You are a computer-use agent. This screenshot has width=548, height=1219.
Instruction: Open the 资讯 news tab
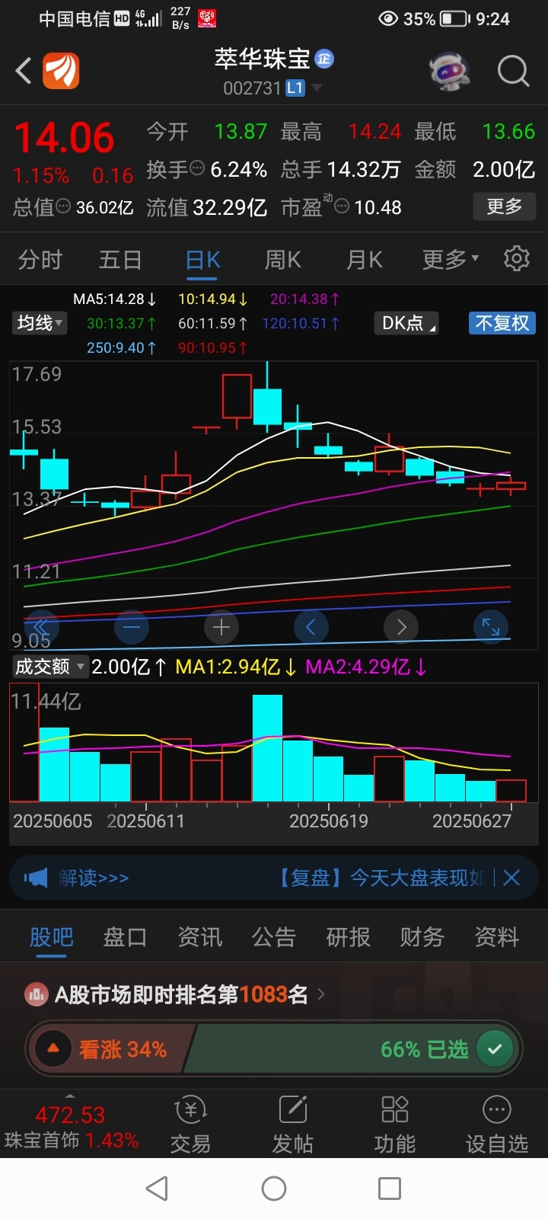click(200, 937)
